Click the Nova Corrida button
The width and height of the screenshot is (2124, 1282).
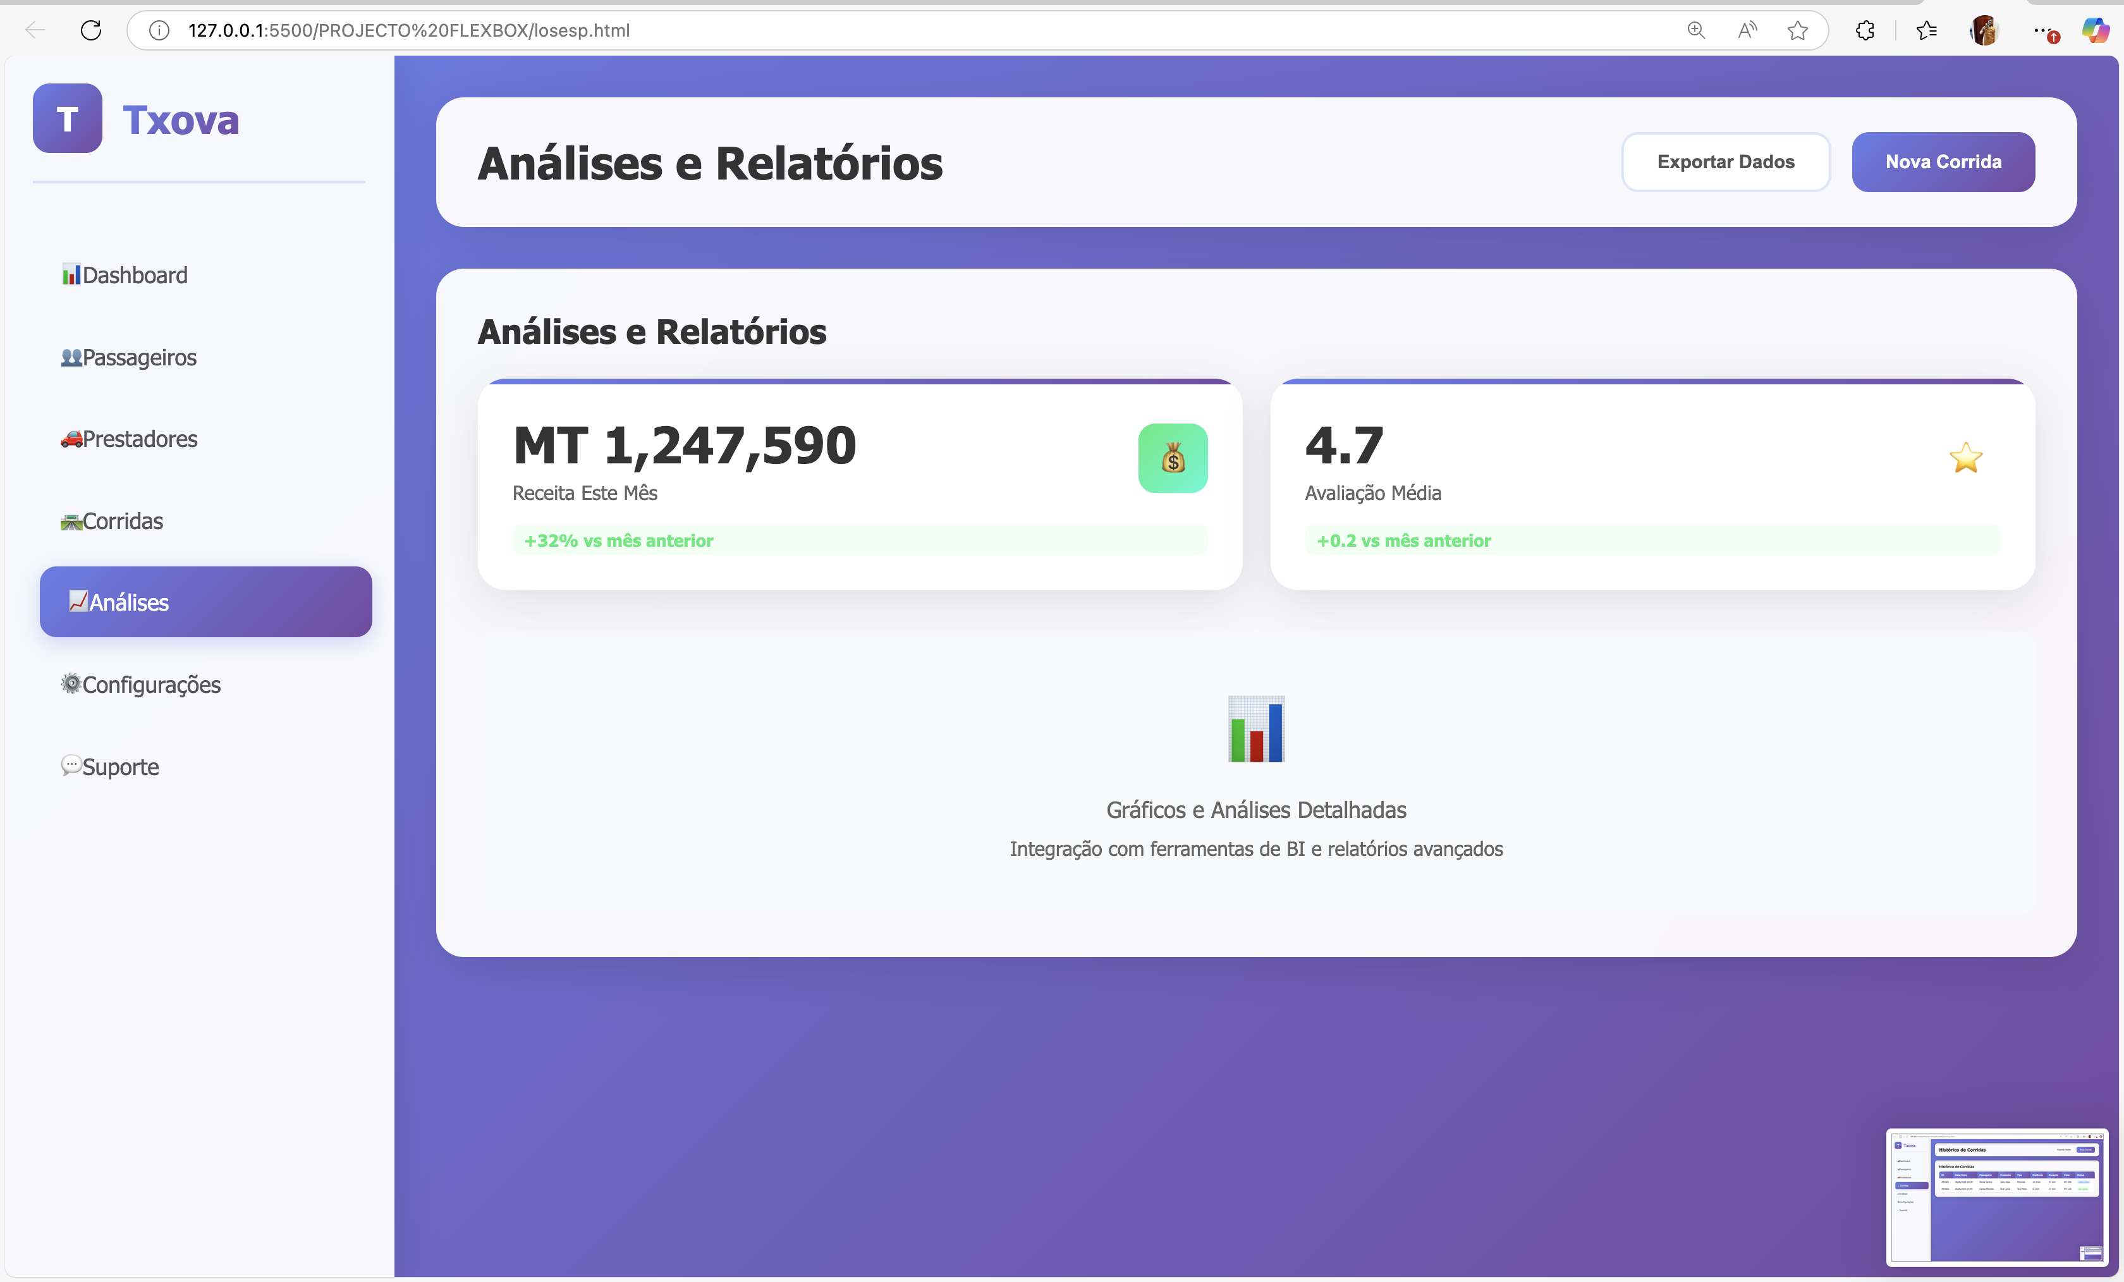coord(1943,162)
